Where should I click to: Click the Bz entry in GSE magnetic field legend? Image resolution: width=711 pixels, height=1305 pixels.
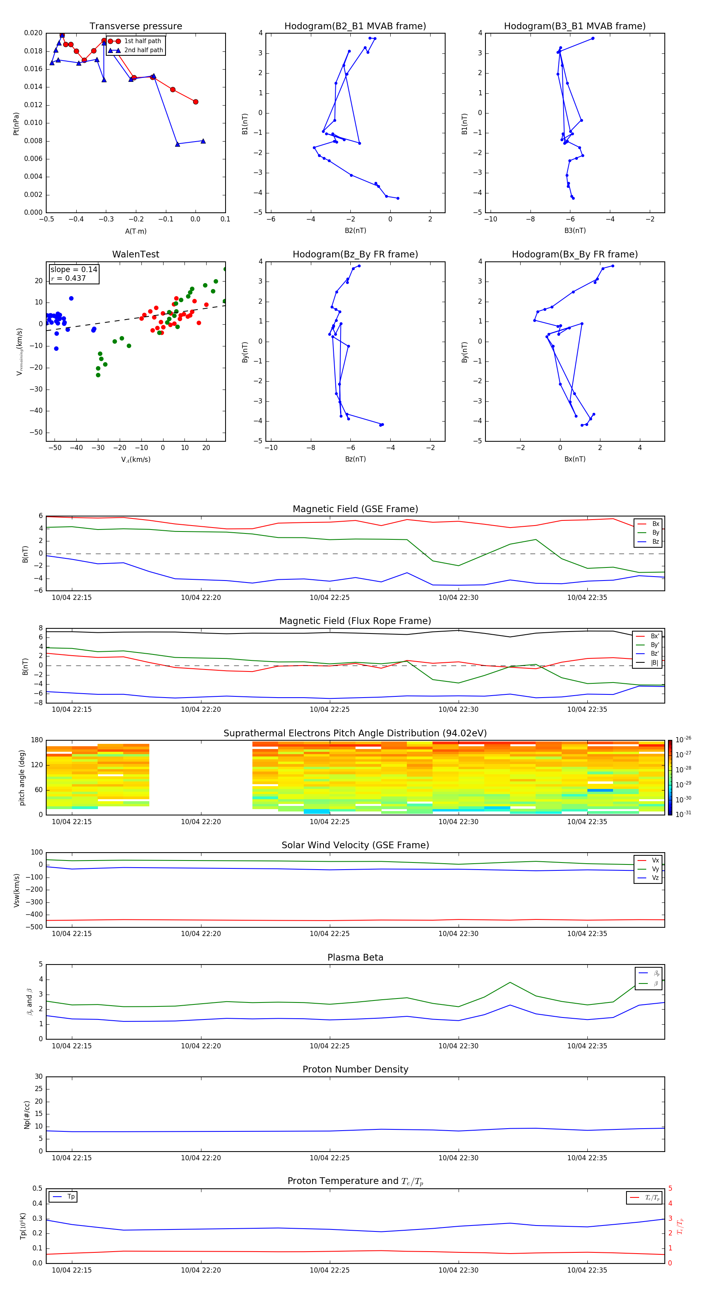tap(648, 541)
